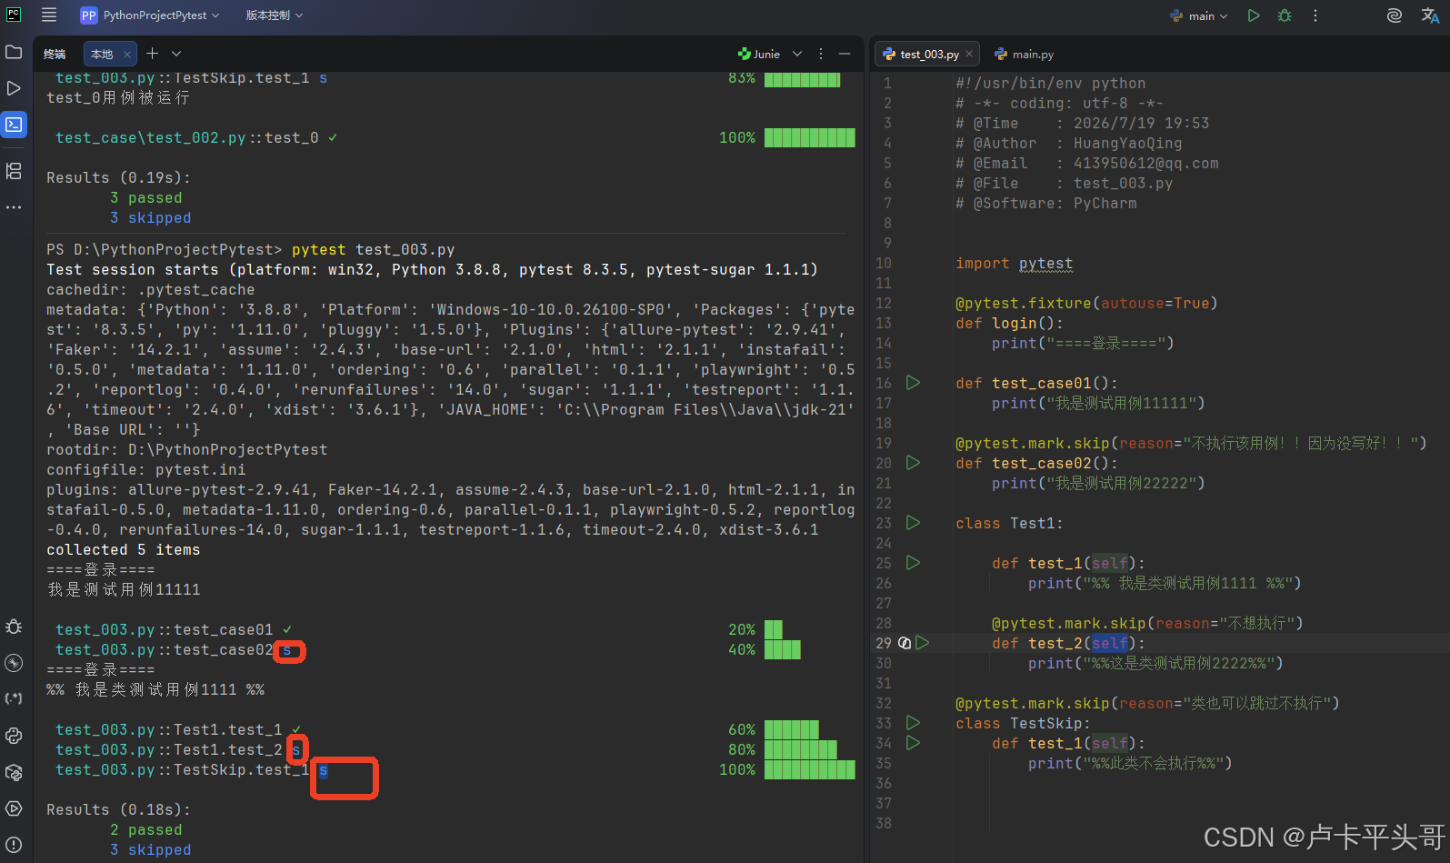Screen dimensions: 1450x863
Task: Open the Project tool window folder icon
Action: click(x=14, y=52)
